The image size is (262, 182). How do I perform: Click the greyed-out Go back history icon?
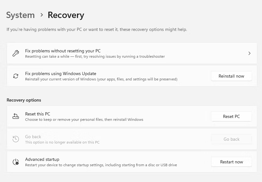[16, 139]
